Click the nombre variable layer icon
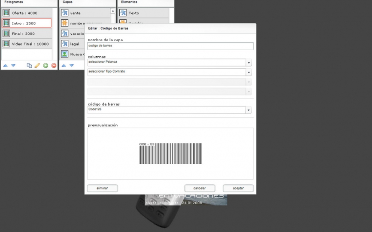Screen dimensions: 372x232 point(64,23)
